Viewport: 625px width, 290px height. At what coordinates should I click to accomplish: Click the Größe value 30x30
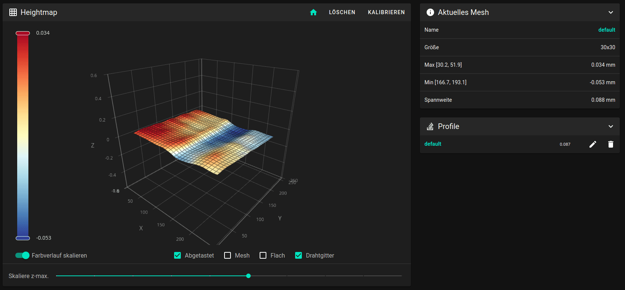click(608, 47)
